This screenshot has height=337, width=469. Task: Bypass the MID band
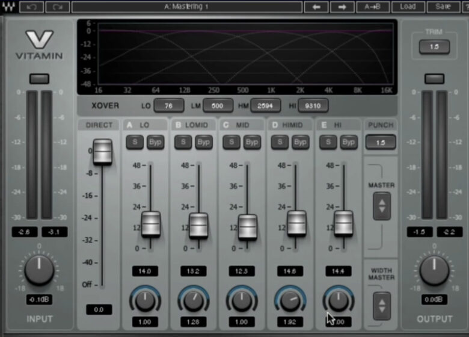[252, 142]
